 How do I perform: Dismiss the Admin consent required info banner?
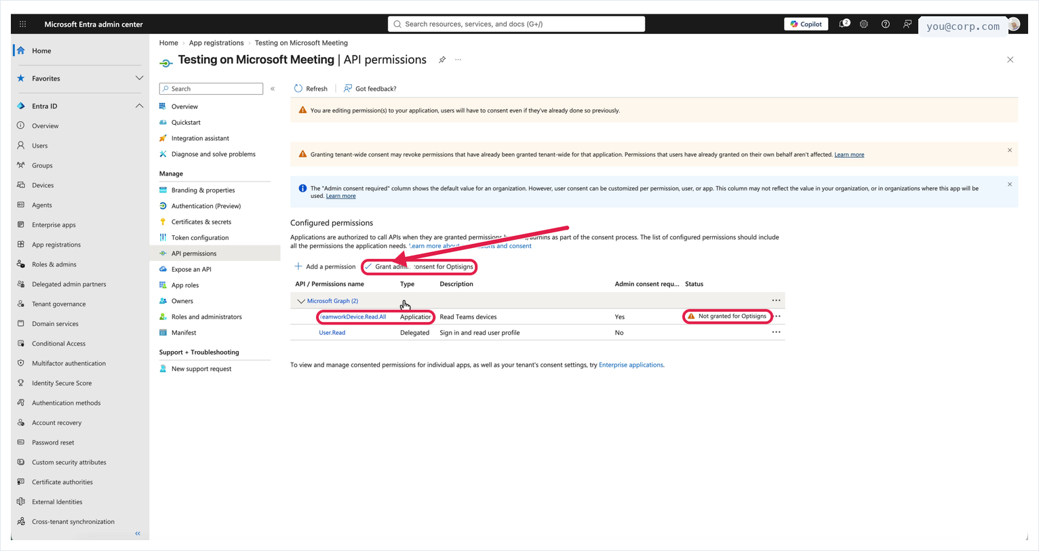point(1010,184)
